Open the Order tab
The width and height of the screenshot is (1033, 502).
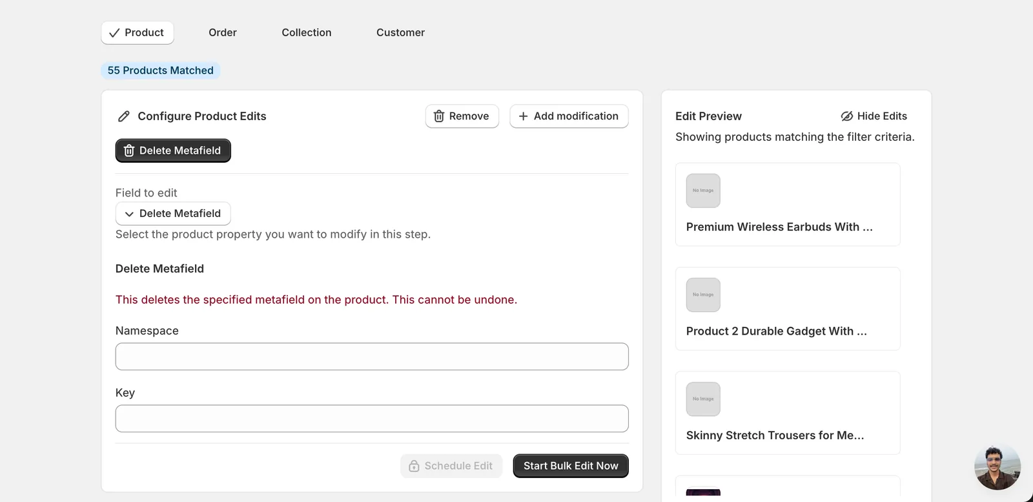[223, 33]
